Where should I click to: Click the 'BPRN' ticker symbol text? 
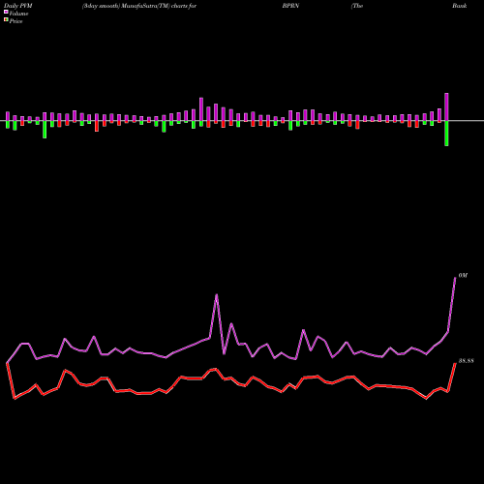[x=290, y=6]
